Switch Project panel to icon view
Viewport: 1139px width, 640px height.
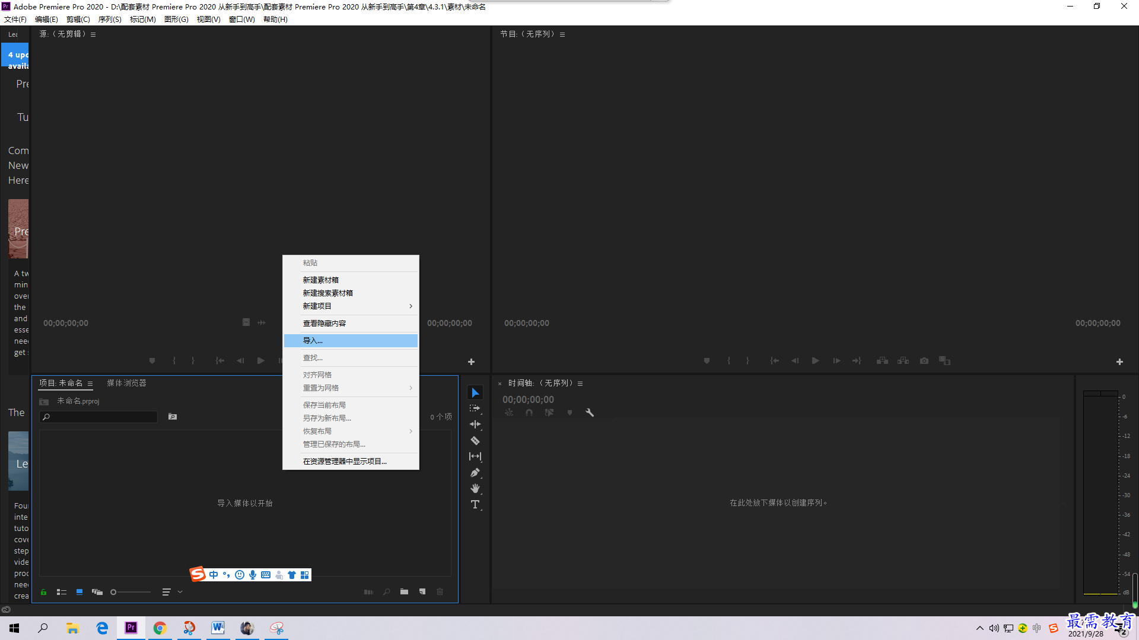click(x=79, y=592)
